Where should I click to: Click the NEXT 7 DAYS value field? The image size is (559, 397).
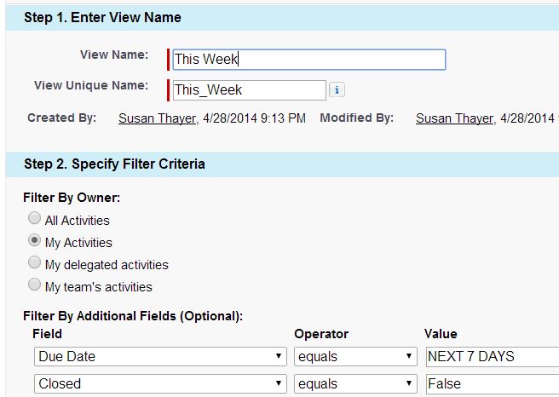pos(492,356)
